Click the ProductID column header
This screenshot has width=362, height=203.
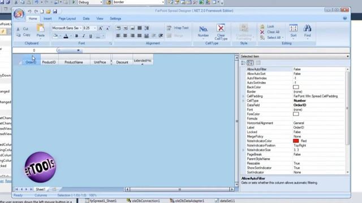coord(49,60)
